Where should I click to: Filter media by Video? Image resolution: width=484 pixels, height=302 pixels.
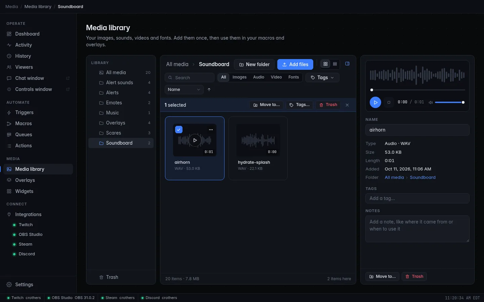(276, 77)
